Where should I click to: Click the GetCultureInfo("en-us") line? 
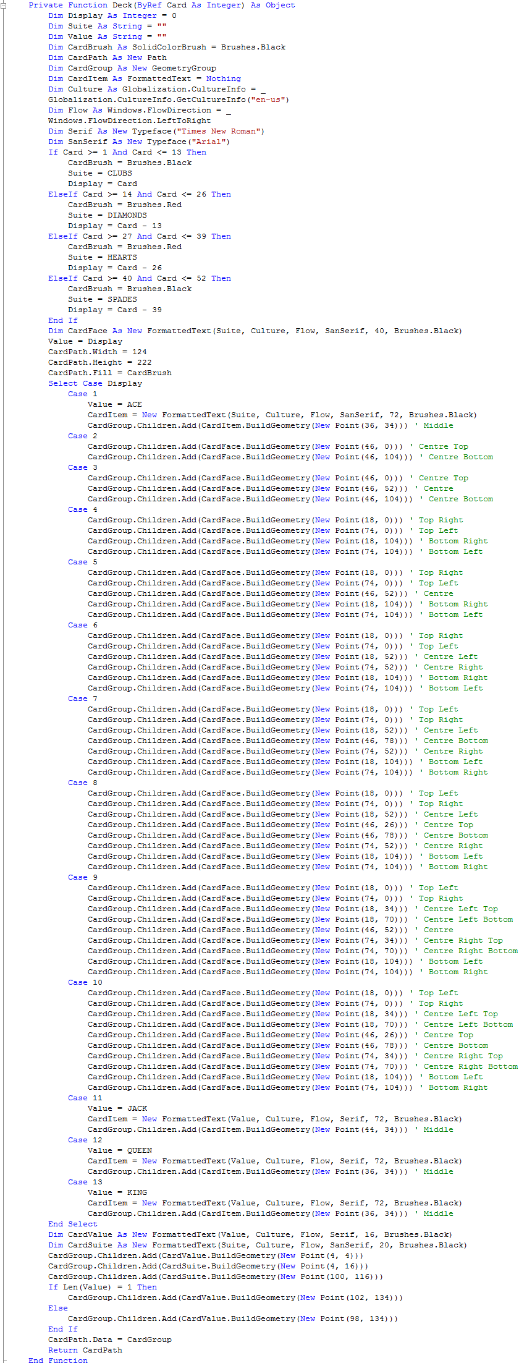[169, 100]
